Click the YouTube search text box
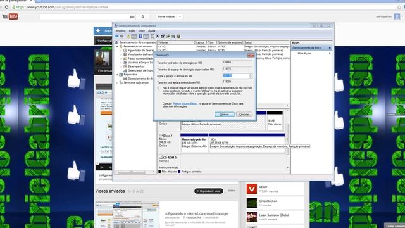This screenshot has height=228, width=405. click(85, 17)
